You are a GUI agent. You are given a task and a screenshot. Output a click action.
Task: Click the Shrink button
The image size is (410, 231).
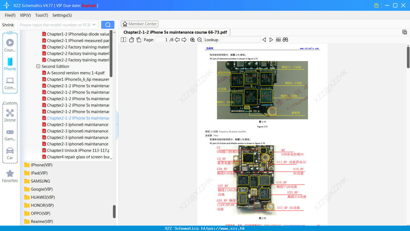click(8, 25)
